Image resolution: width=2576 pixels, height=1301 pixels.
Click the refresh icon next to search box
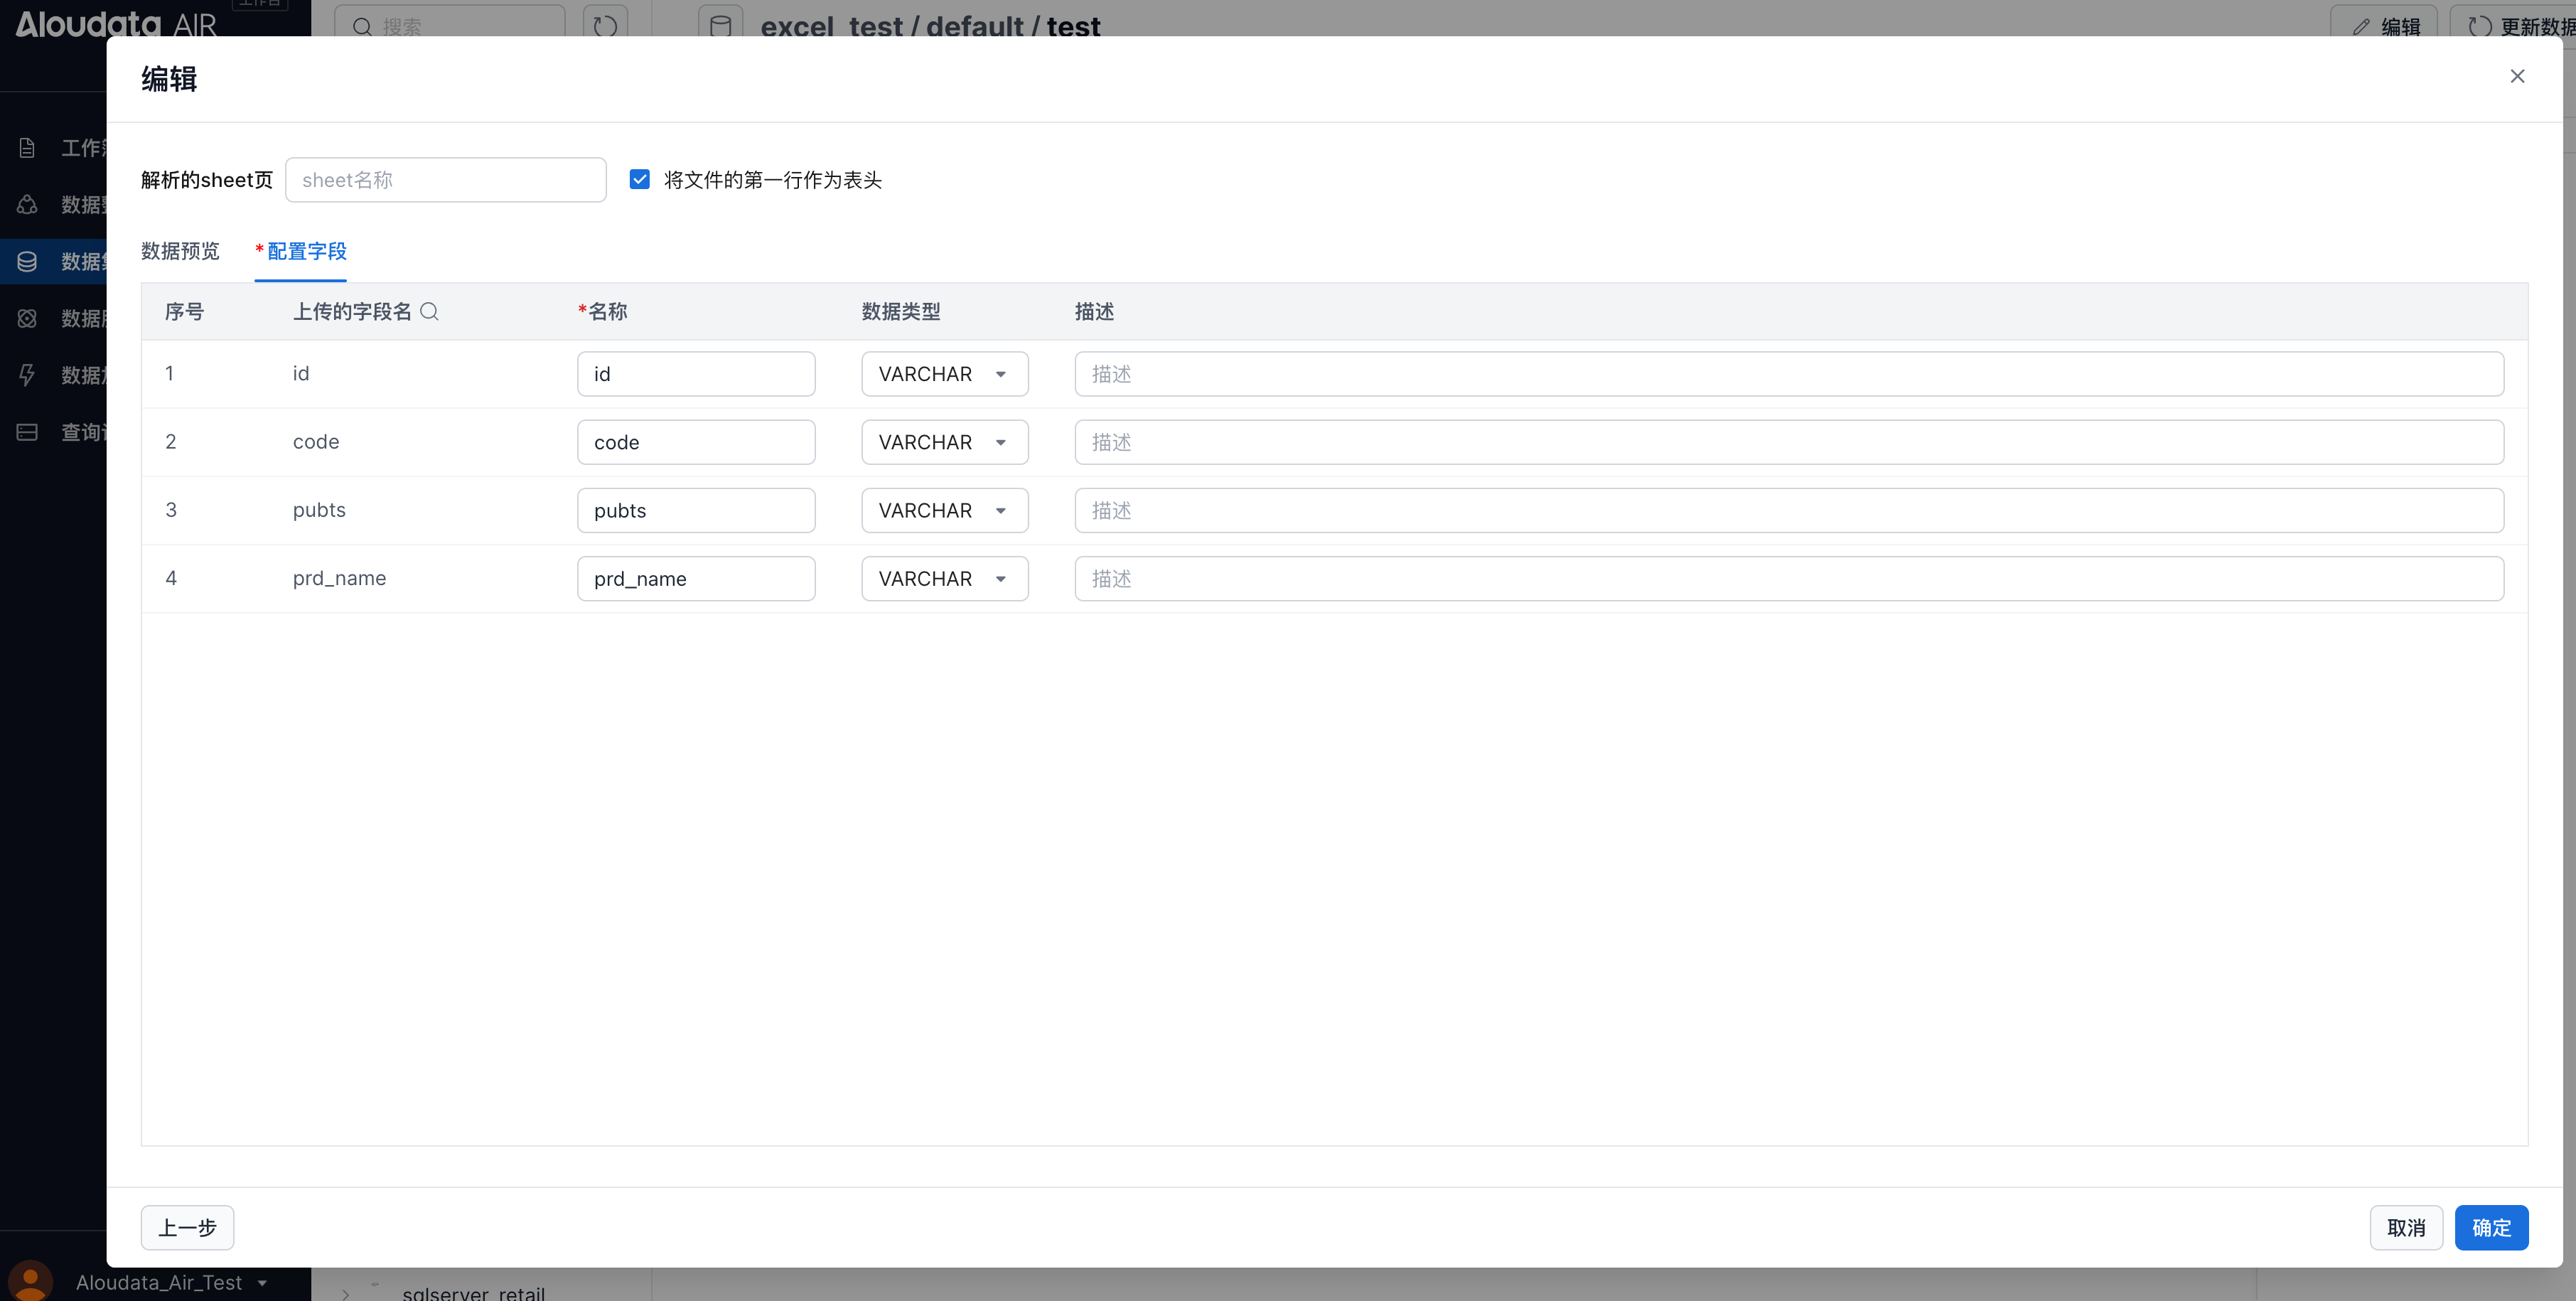click(x=605, y=24)
